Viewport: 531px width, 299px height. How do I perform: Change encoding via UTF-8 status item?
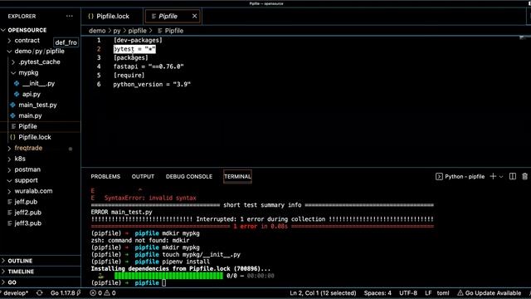(x=408, y=293)
